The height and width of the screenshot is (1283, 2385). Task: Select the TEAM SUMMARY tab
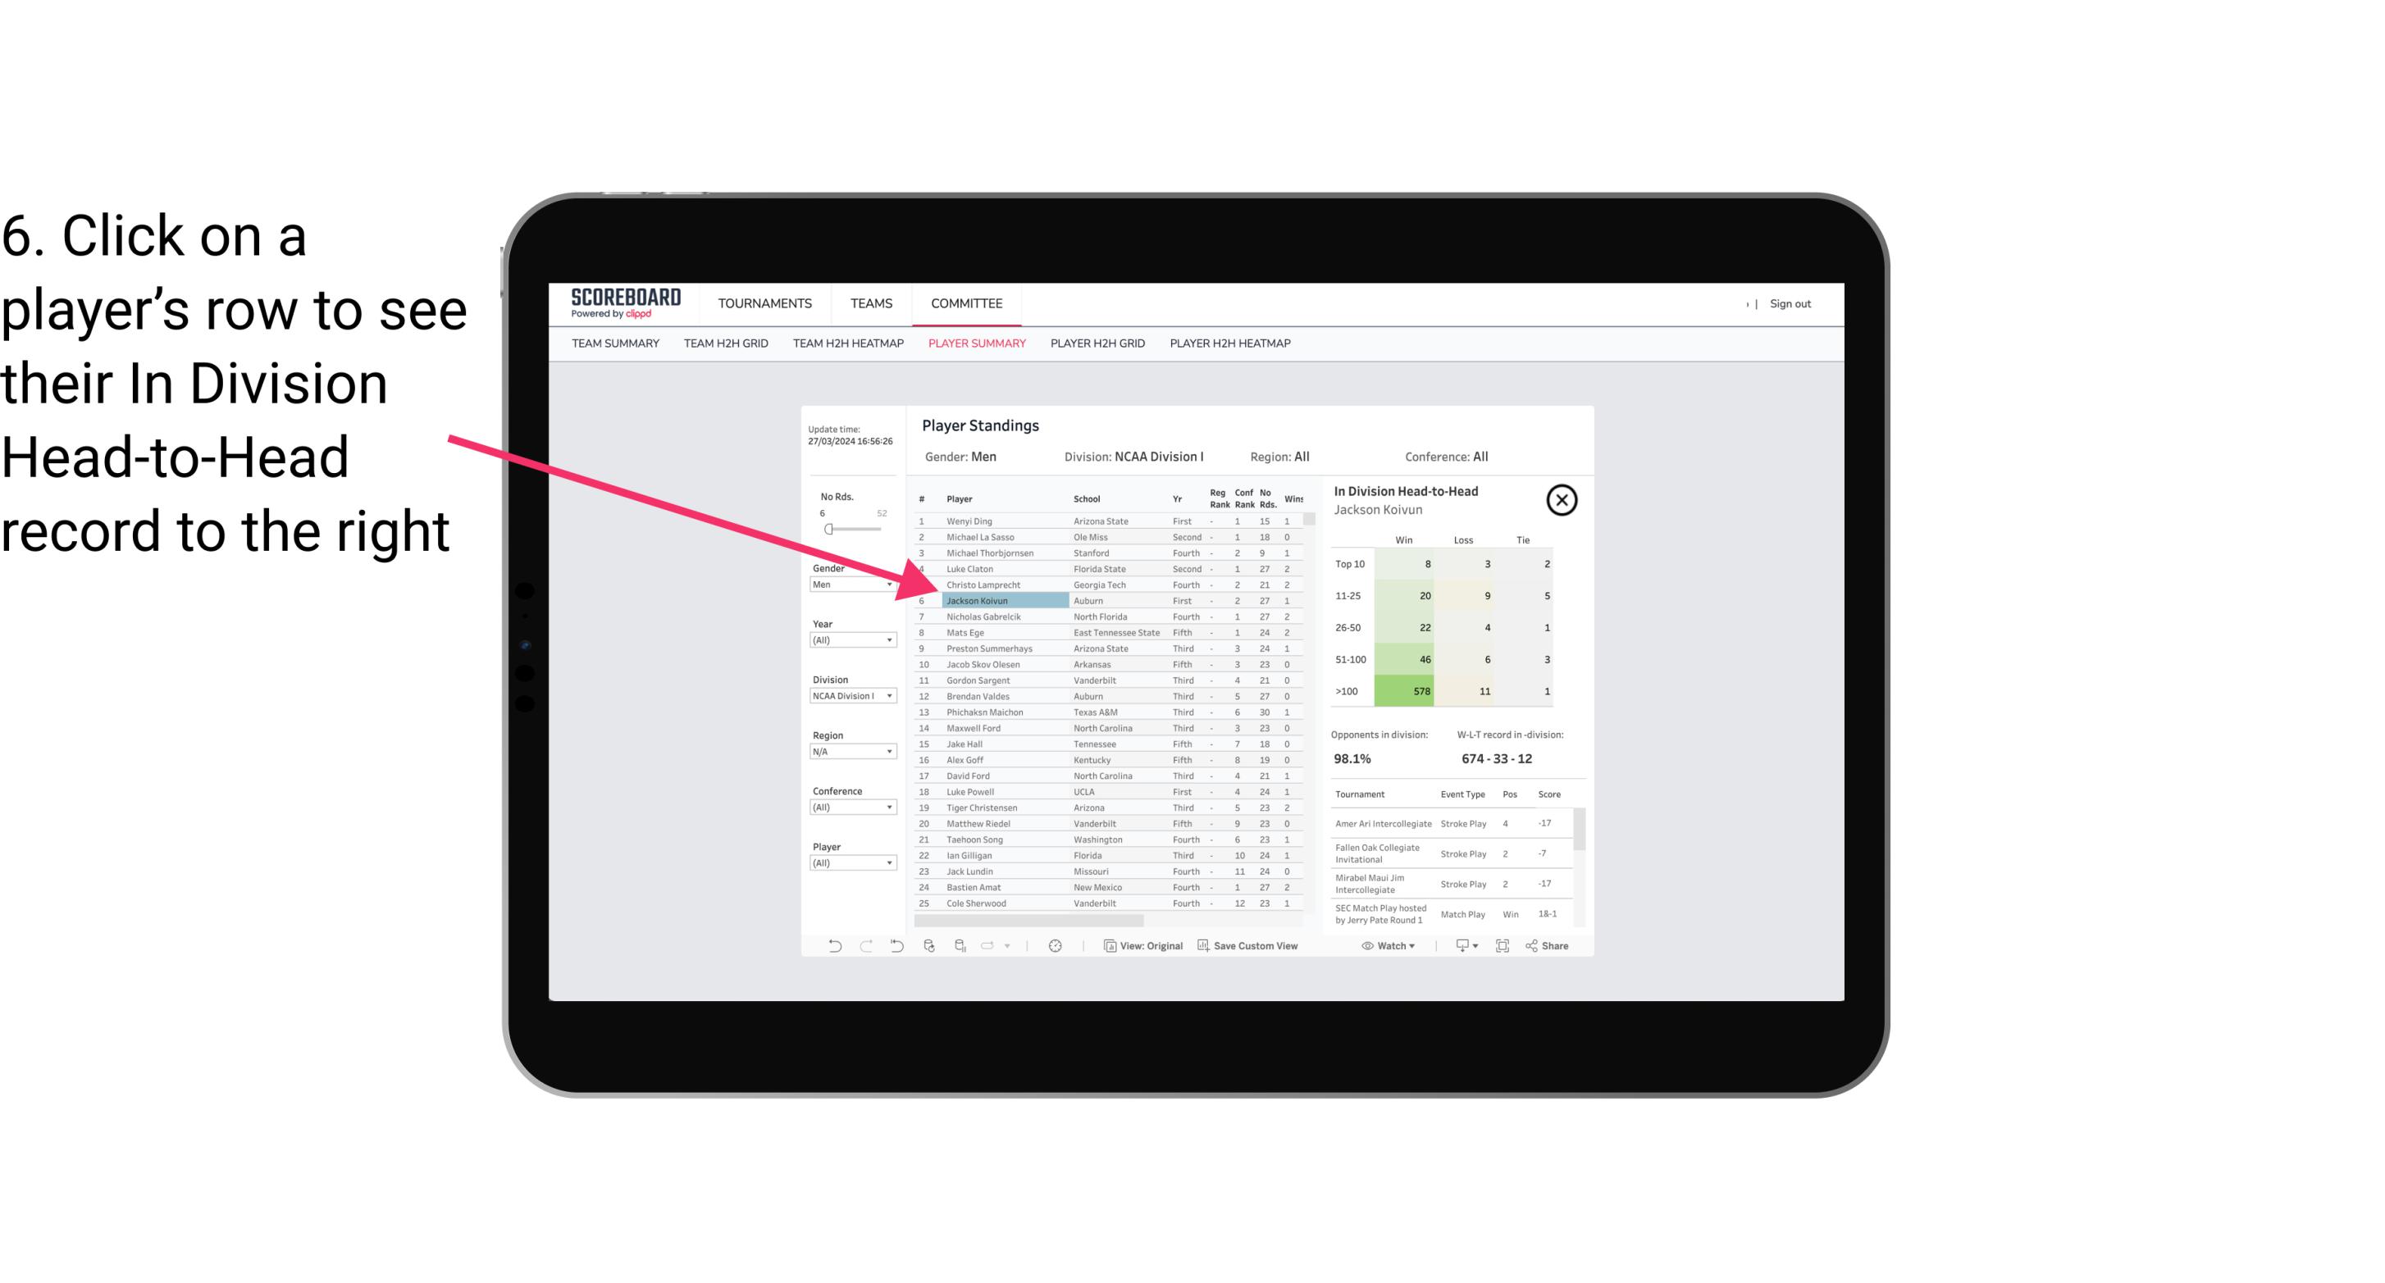click(x=615, y=344)
